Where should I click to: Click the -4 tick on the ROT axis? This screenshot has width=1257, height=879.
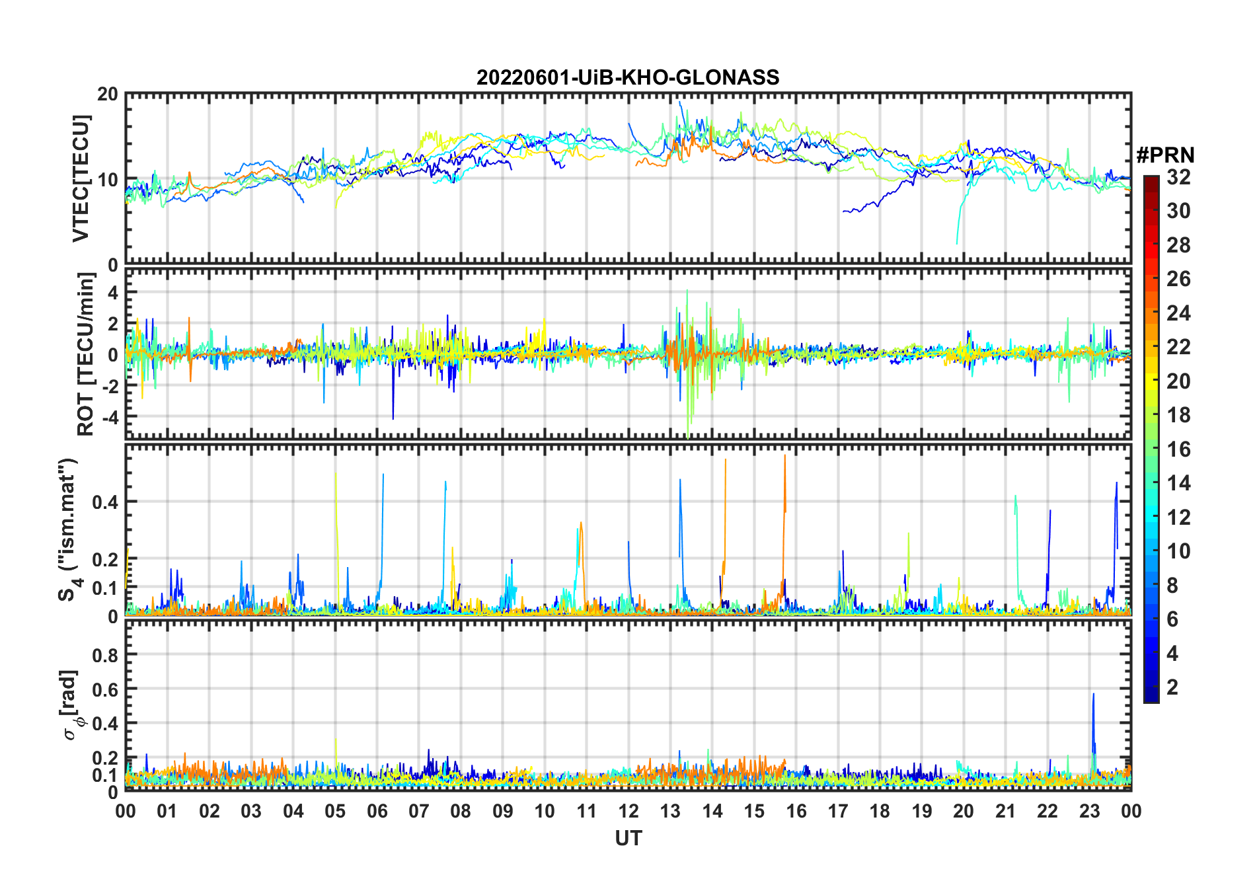(x=109, y=418)
